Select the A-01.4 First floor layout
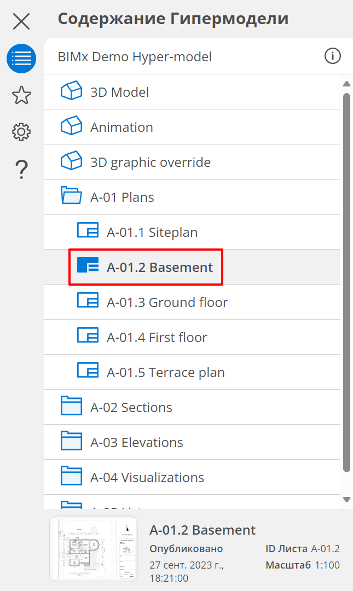 (x=157, y=337)
